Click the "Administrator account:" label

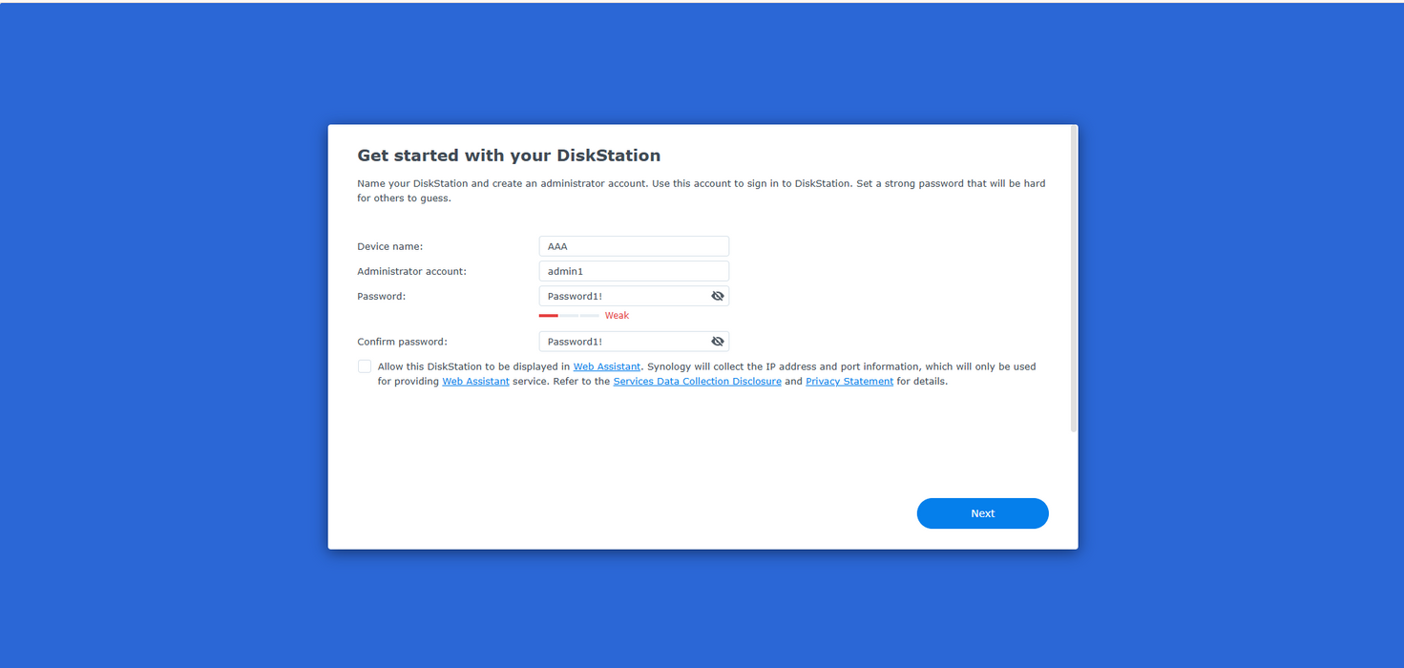(x=411, y=271)
